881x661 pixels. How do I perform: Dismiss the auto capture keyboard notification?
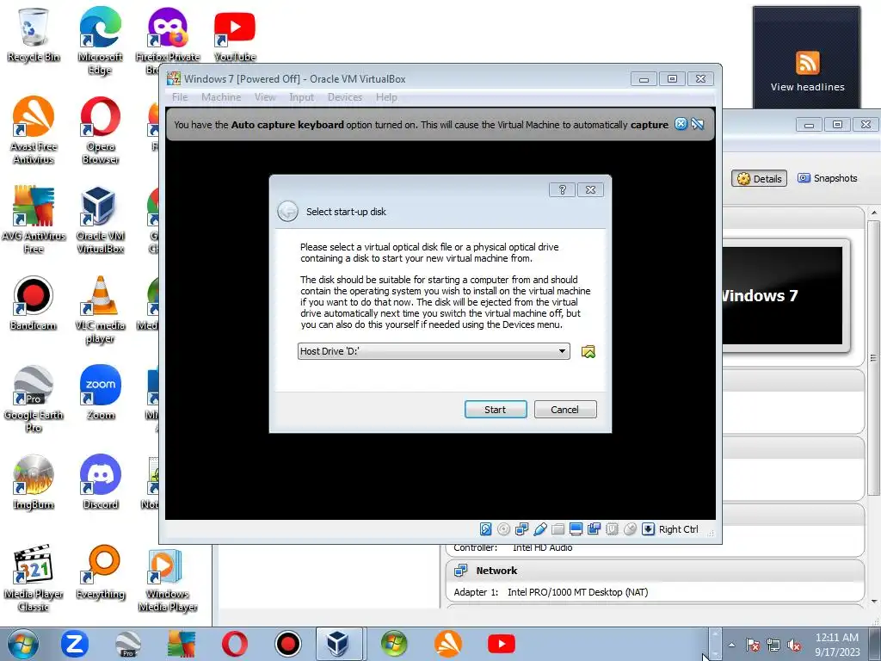tap(681, 124)
